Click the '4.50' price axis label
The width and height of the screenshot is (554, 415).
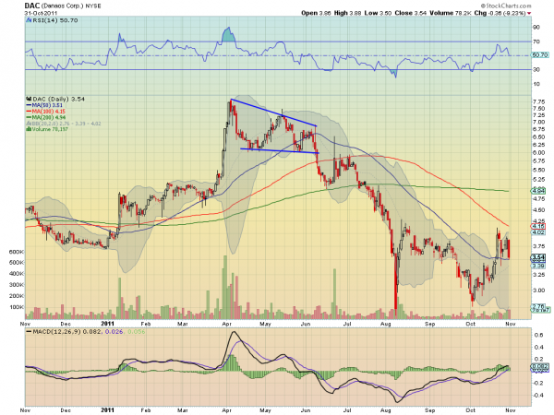tap(538, 210)
